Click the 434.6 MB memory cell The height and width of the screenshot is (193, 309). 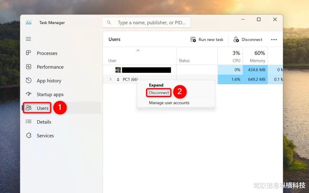pos(255,70)
